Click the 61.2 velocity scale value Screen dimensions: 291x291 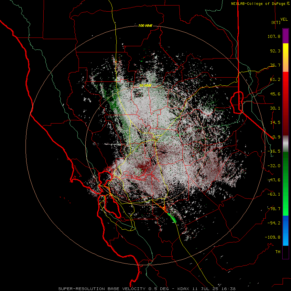click(275, 80)
